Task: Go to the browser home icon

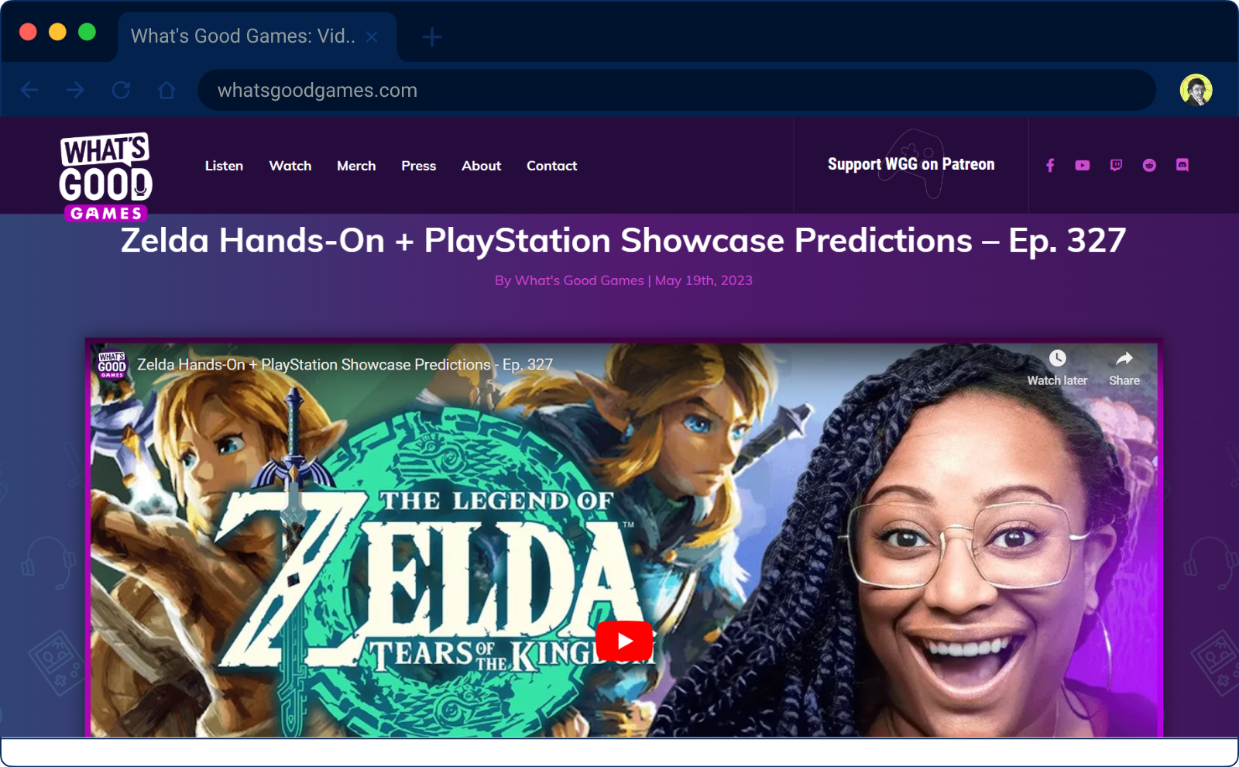Action: tap(166, 90)
